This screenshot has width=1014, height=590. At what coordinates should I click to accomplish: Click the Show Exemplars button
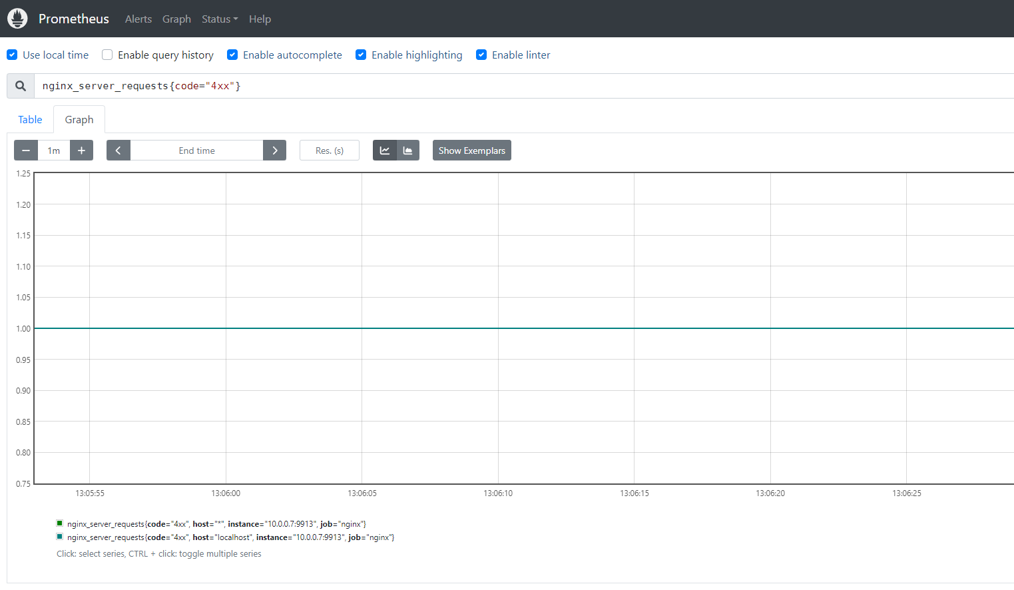(x=472, y=150)
